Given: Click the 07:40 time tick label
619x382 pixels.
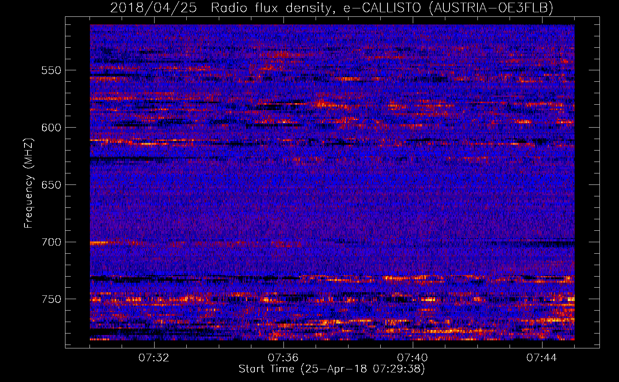Looking at the screenshot, I should click(413, 358).
